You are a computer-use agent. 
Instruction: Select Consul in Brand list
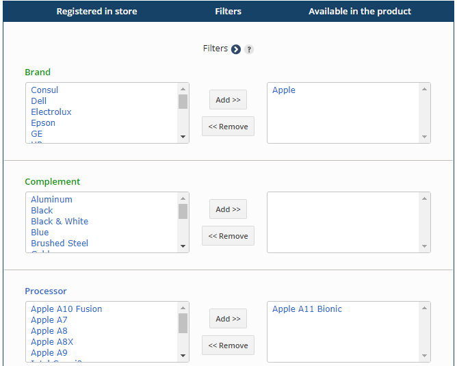44,90
